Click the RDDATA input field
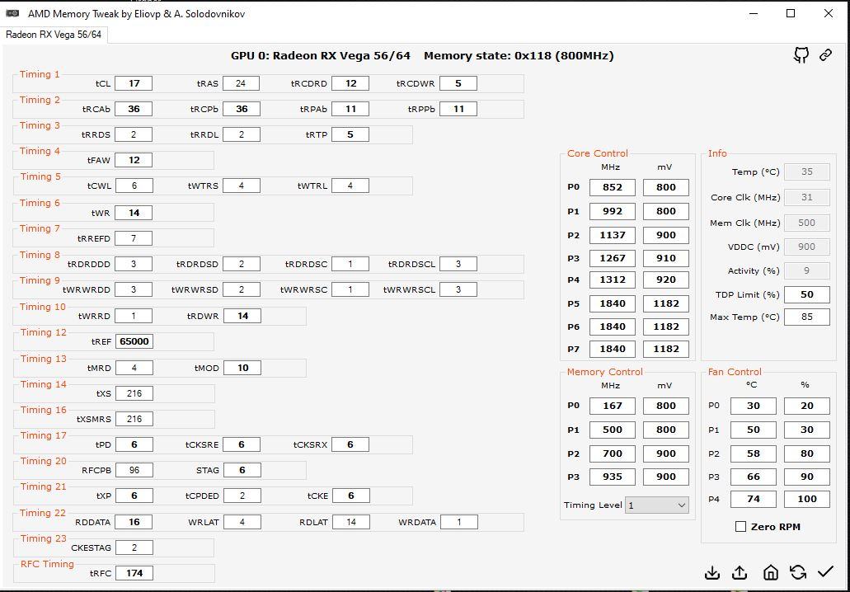850x592 pixels. coord(134,522)
